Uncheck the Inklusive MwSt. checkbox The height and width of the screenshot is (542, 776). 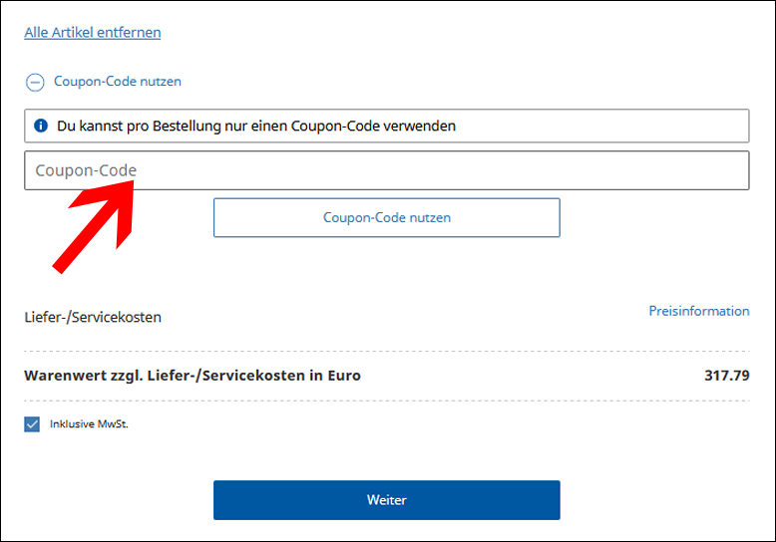(32, 424)
